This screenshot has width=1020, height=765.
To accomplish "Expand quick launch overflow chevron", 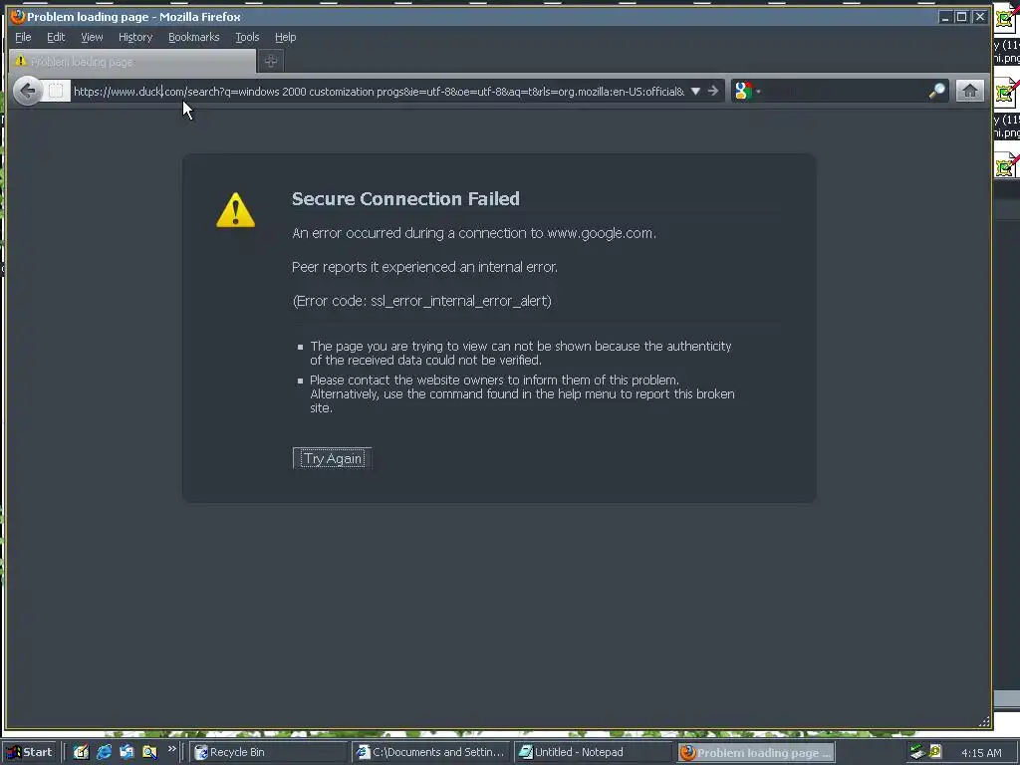I will (171, 749).
